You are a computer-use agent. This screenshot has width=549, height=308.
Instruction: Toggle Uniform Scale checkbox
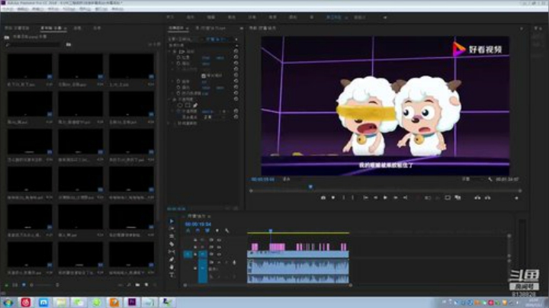[204, 75]
